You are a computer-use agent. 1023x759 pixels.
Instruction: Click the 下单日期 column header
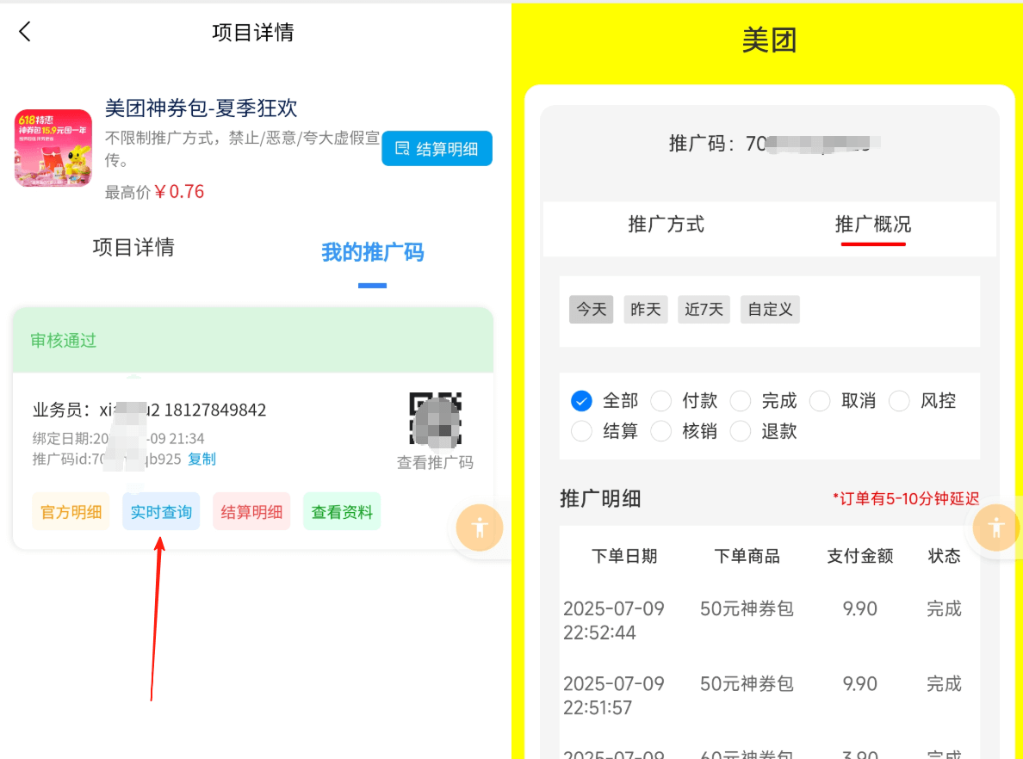[x=624, y=556]
